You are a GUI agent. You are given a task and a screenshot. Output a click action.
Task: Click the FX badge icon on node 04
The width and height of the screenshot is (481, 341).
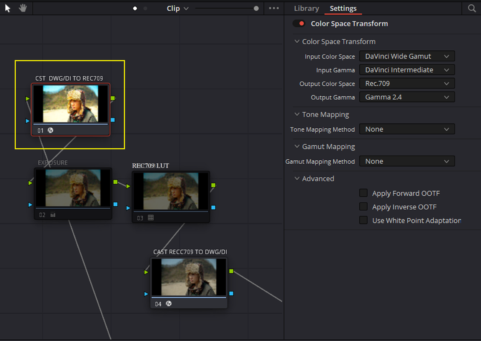[x=169, y=303]
